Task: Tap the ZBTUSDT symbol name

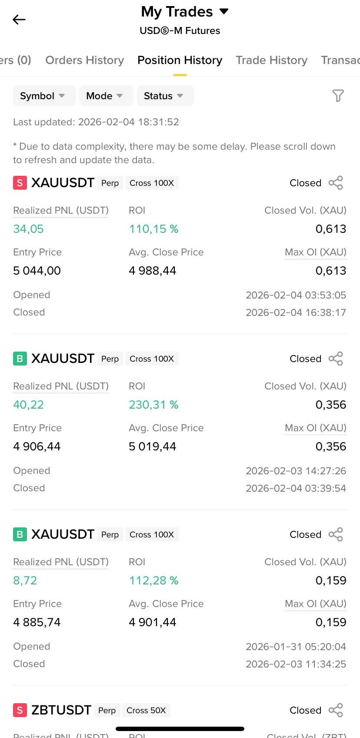Action: coord(61,711)
